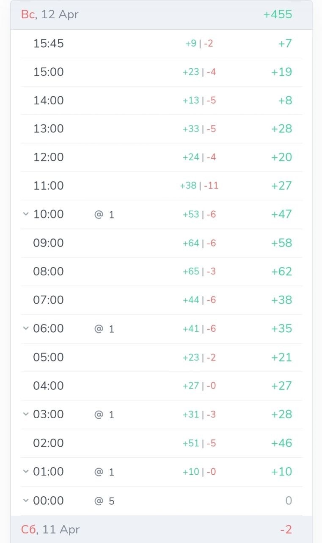Click the -2 total for 11 Apr
The image size is (322, 543).
pyautogui.click(x=286, y=529)
